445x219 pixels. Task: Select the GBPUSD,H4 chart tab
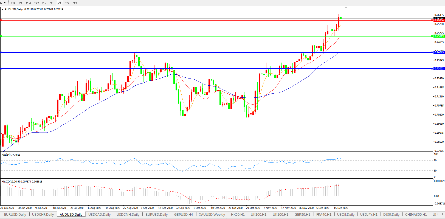pyautogui.click(x=183, y=215)
